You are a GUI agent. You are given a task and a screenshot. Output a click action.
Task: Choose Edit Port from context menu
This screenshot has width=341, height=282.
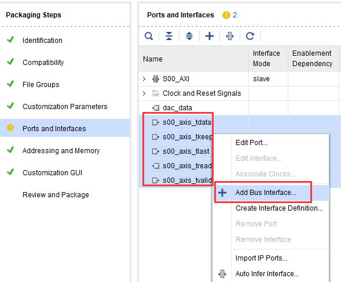pos(251,143)
